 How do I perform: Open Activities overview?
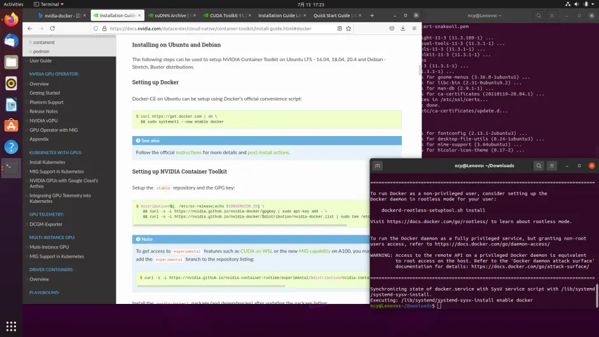[13, 4]
